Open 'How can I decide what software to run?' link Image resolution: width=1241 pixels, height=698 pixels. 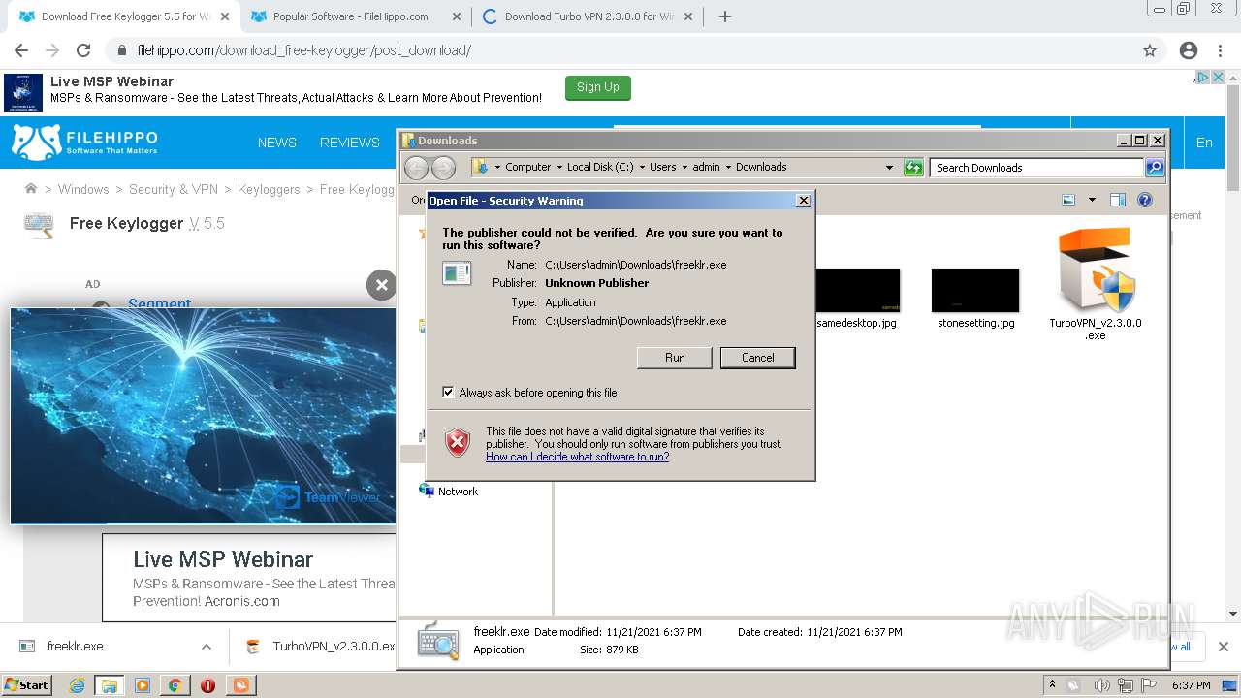click(x=577, y=457)
